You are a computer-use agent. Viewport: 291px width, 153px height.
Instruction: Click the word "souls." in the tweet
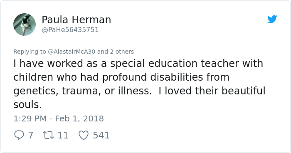(x=27, y=105)
